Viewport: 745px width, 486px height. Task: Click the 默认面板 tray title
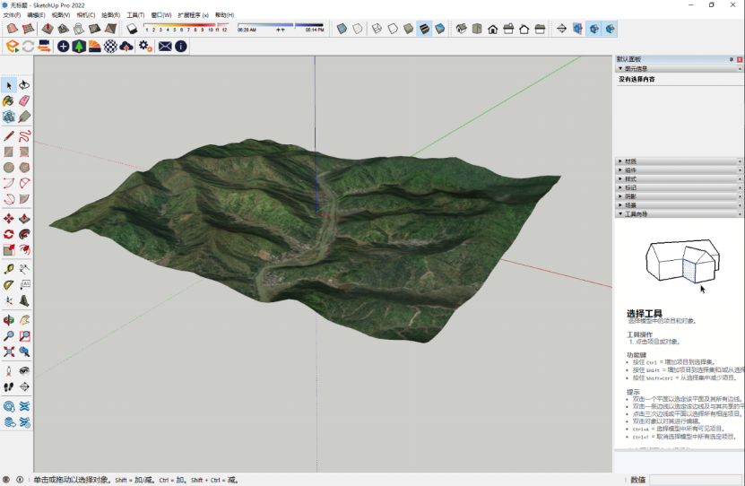[631, 59]
